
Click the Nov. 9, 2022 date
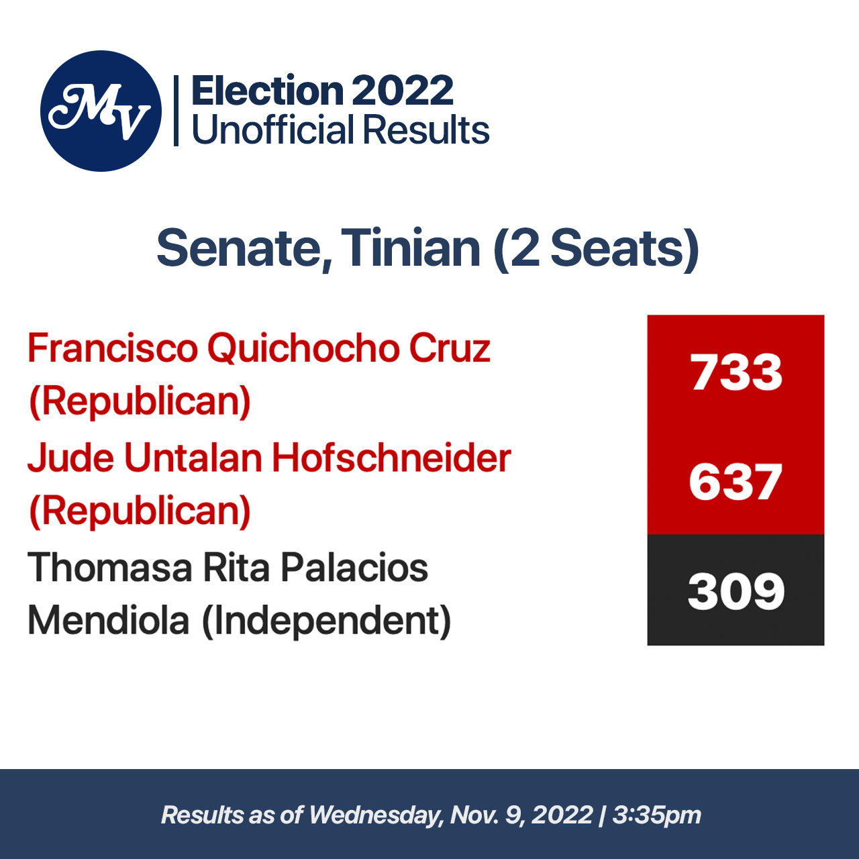click(521, 815)
